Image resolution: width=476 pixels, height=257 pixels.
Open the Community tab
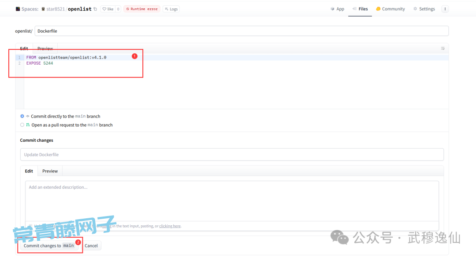390,9
